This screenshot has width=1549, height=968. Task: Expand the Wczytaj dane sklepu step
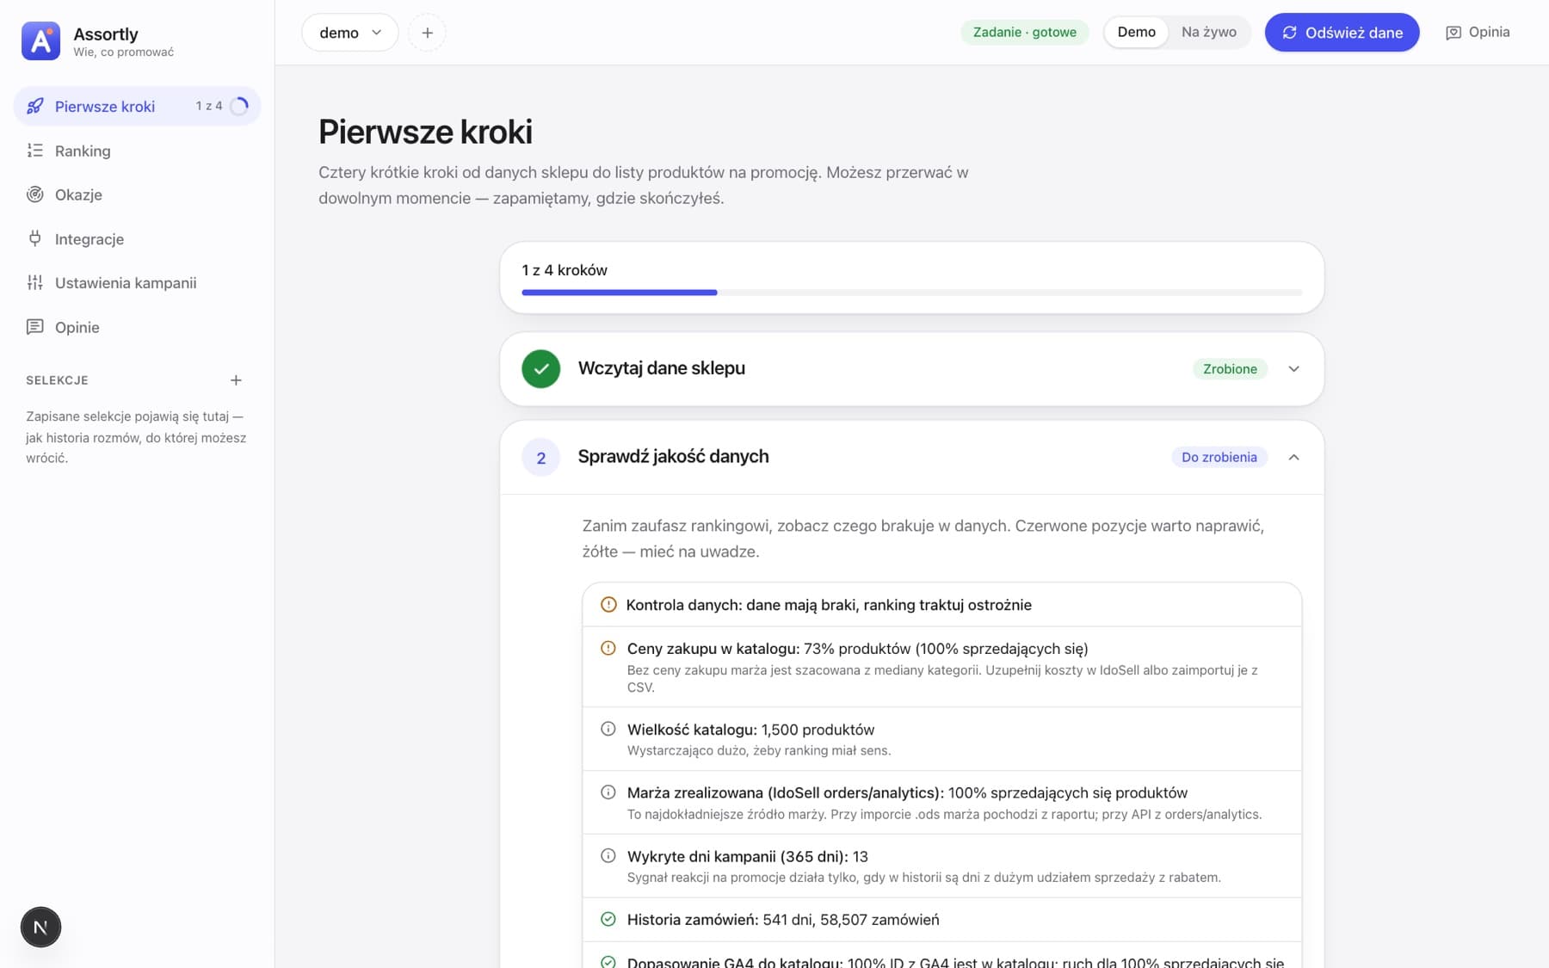click(x=1293, y=369)
